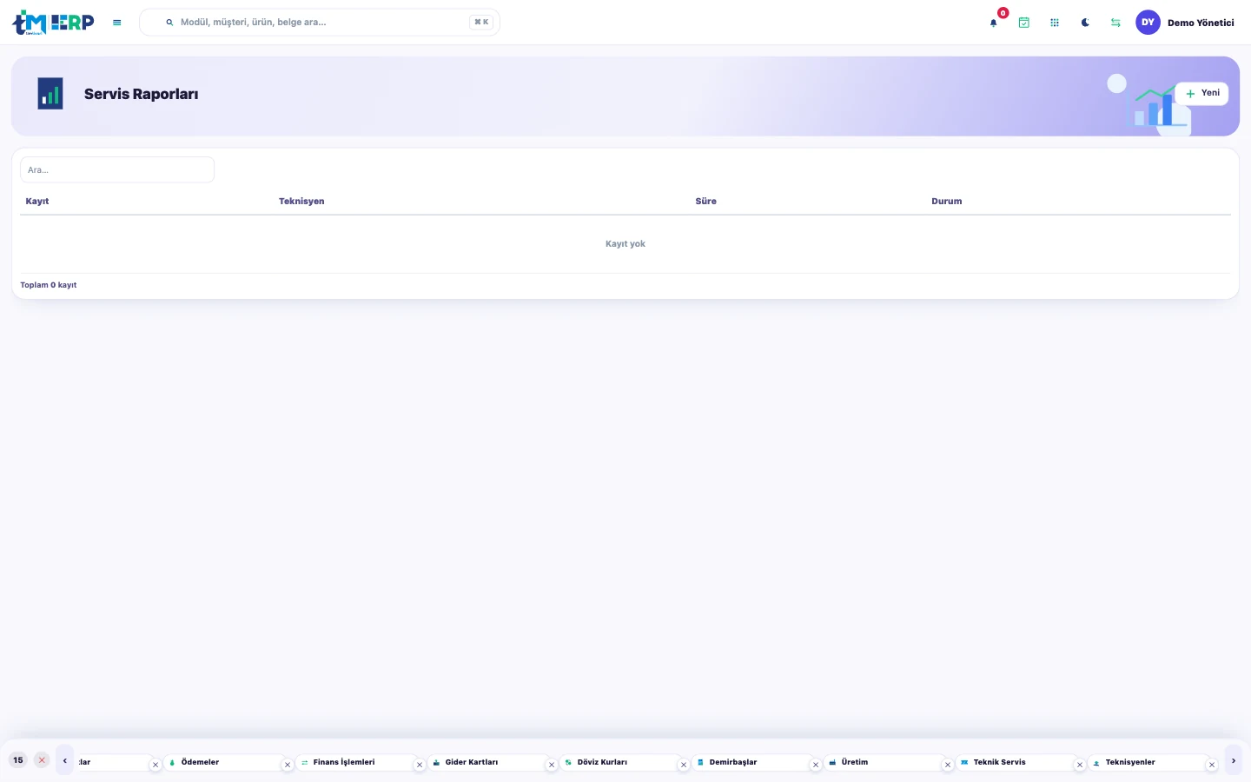Open the notifications bell
Viewport: 1251px width, 782px height.
click(x=994, y=23)
